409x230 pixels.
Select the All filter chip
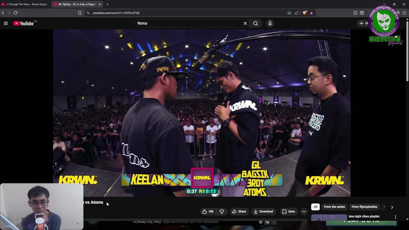click(315, 207)
